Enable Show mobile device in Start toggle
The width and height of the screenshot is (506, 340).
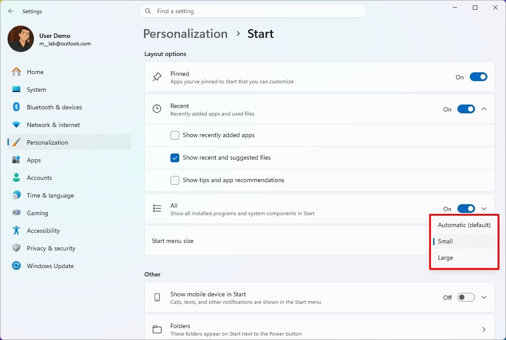[x=466, y=298]
